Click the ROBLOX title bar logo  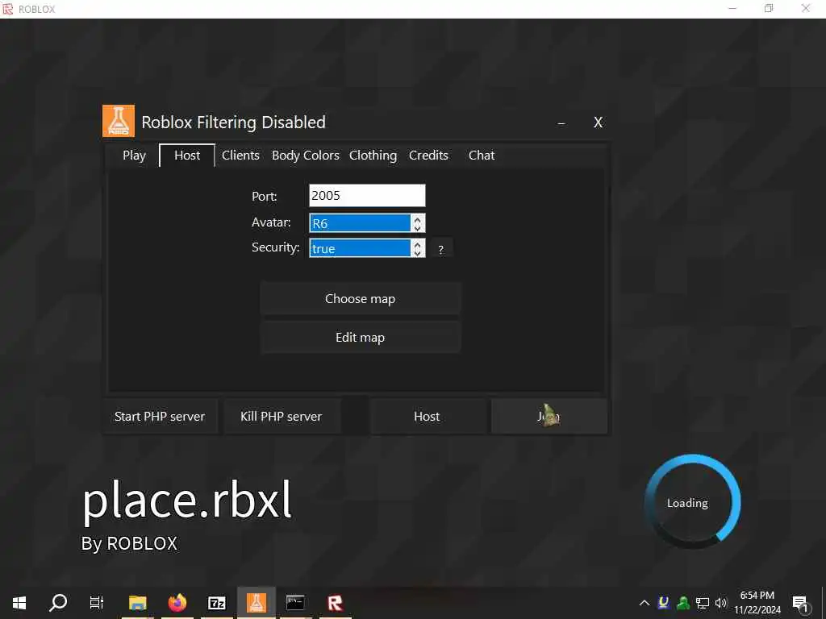tap(8, 8)
